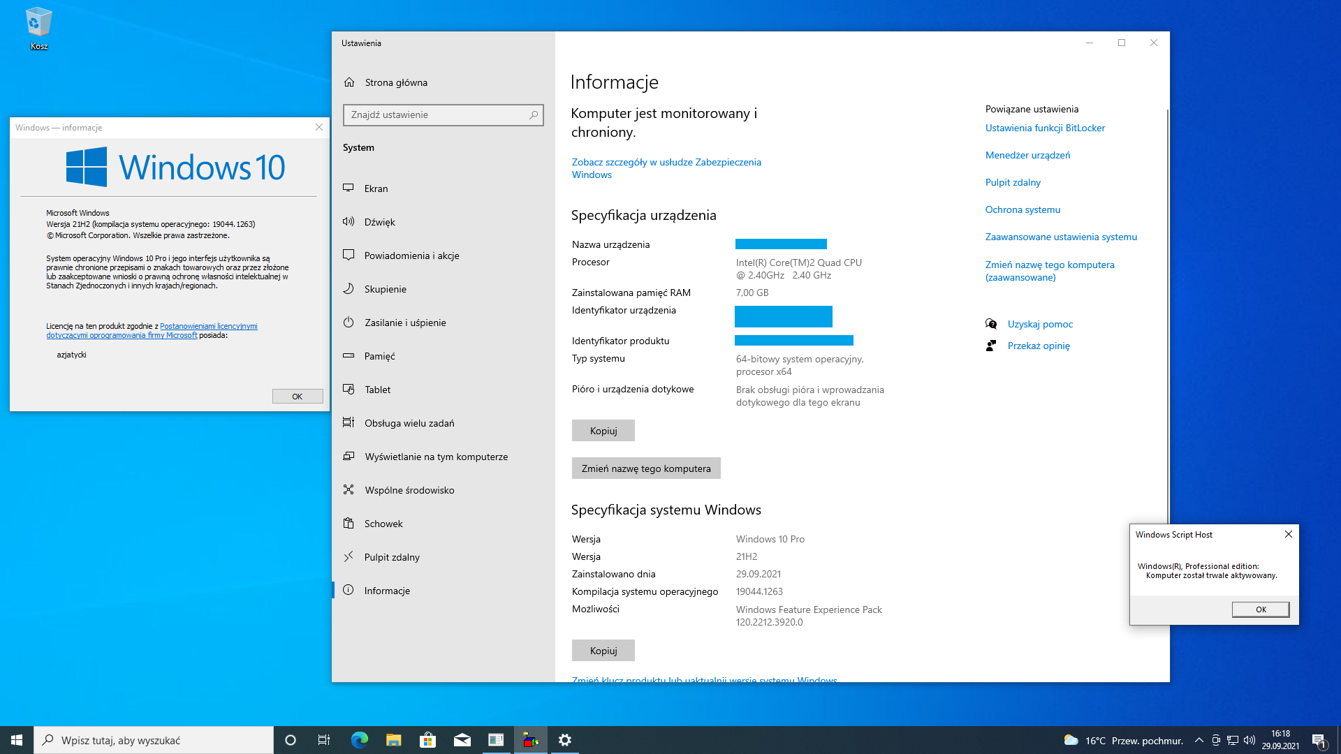Open Menedżer urządzeń link

pos(1027,155)
